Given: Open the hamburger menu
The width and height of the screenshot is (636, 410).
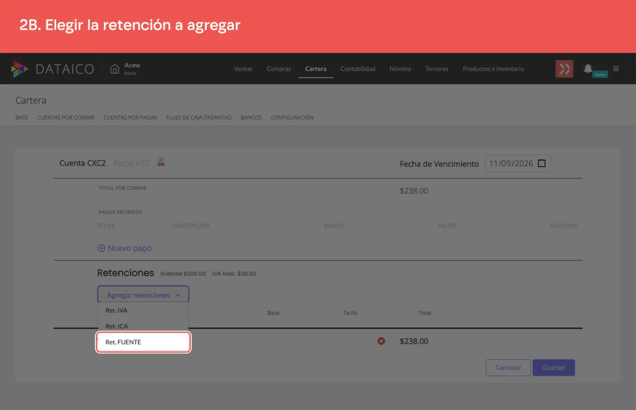Looking at the screenshot, I should point(616,68).
